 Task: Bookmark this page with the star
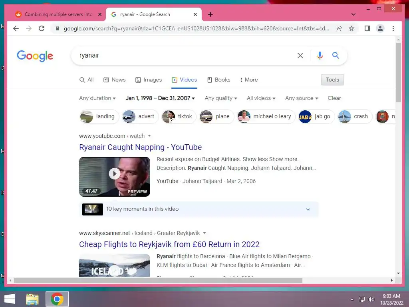click(351, 28)
